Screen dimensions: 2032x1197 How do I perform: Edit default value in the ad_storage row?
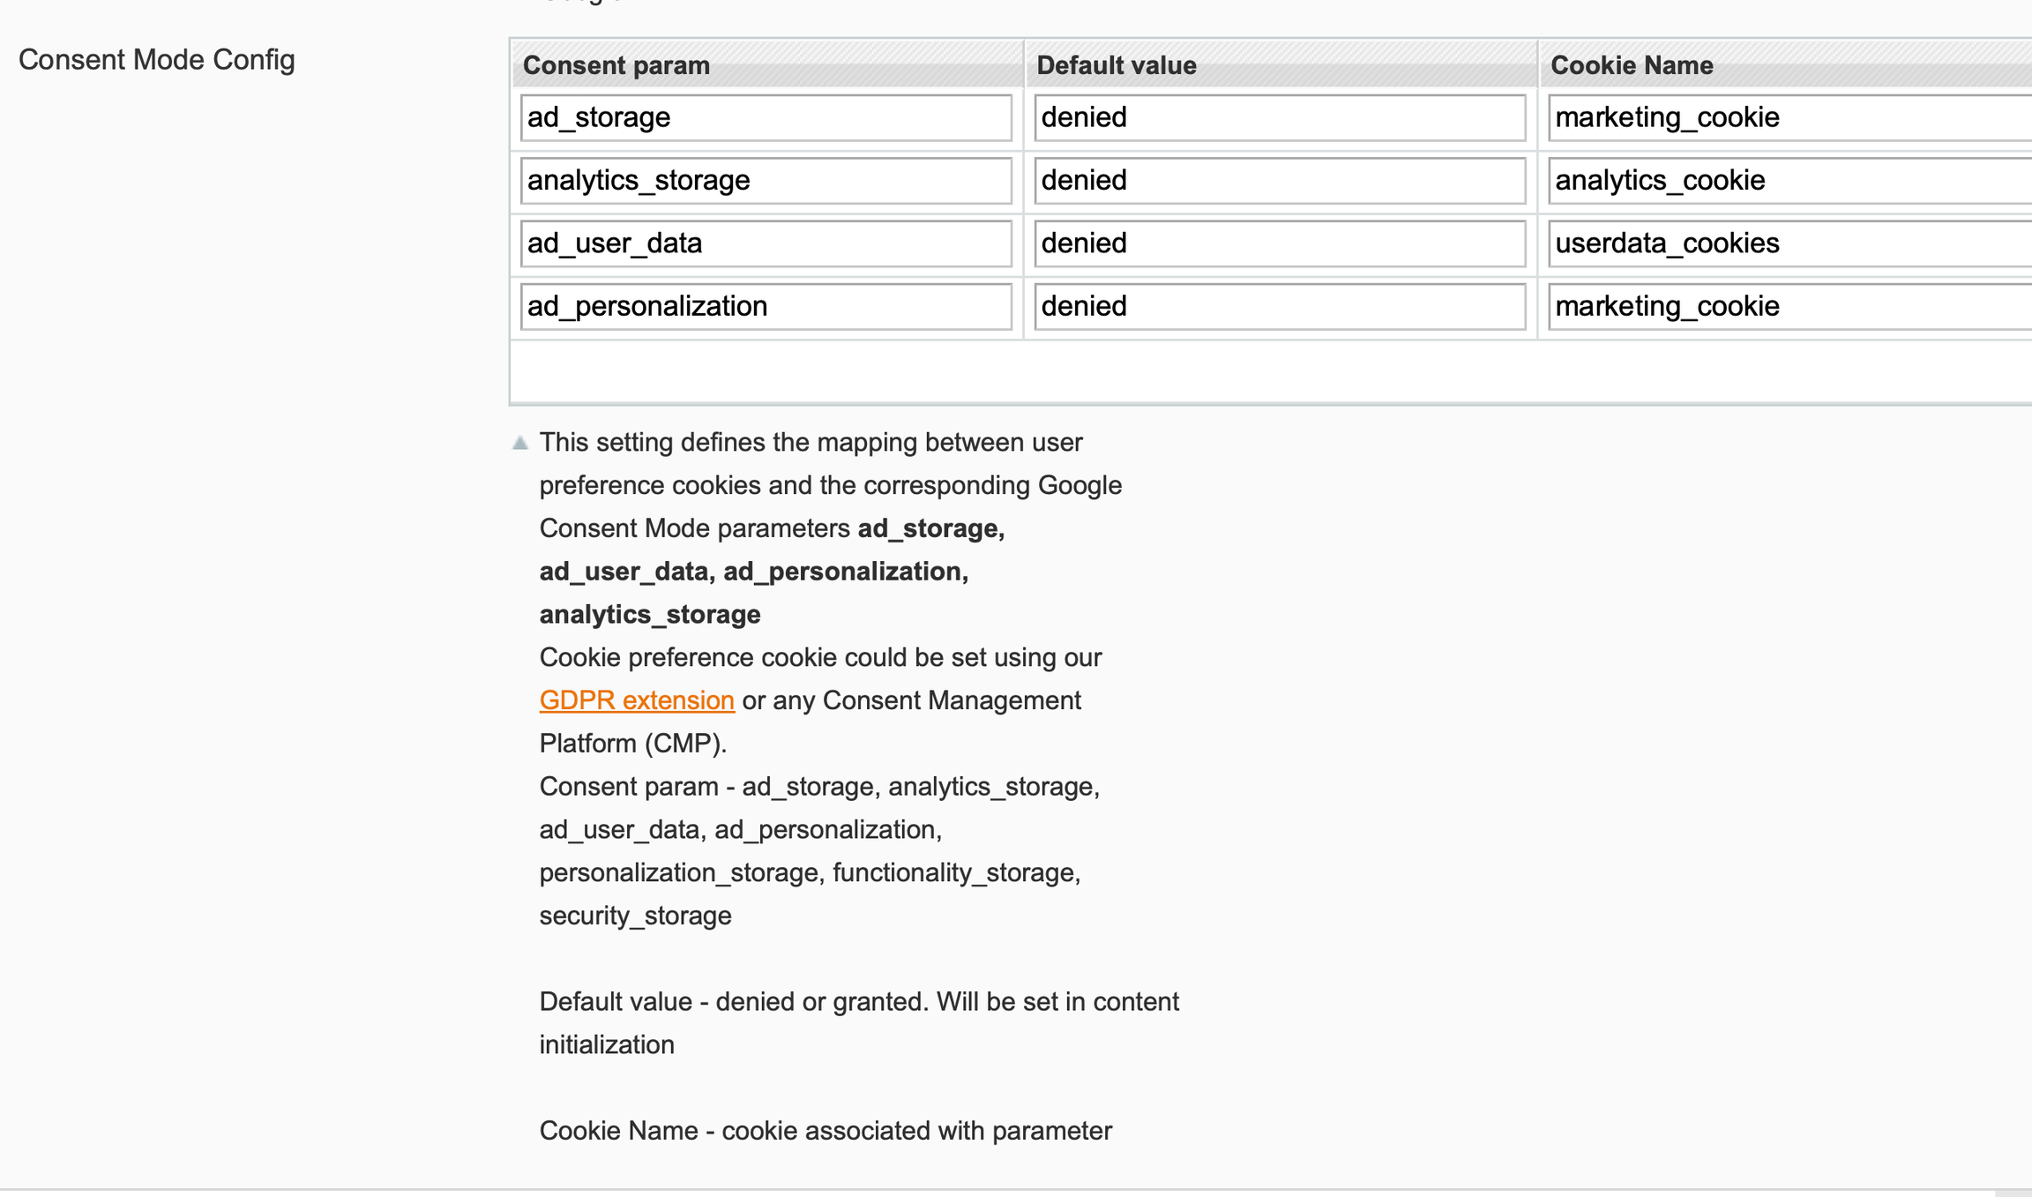1279,117
